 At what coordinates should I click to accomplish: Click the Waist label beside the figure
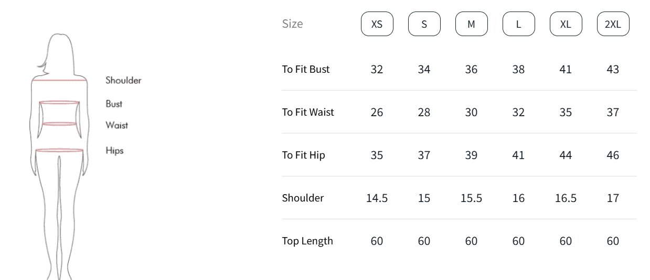116,125
